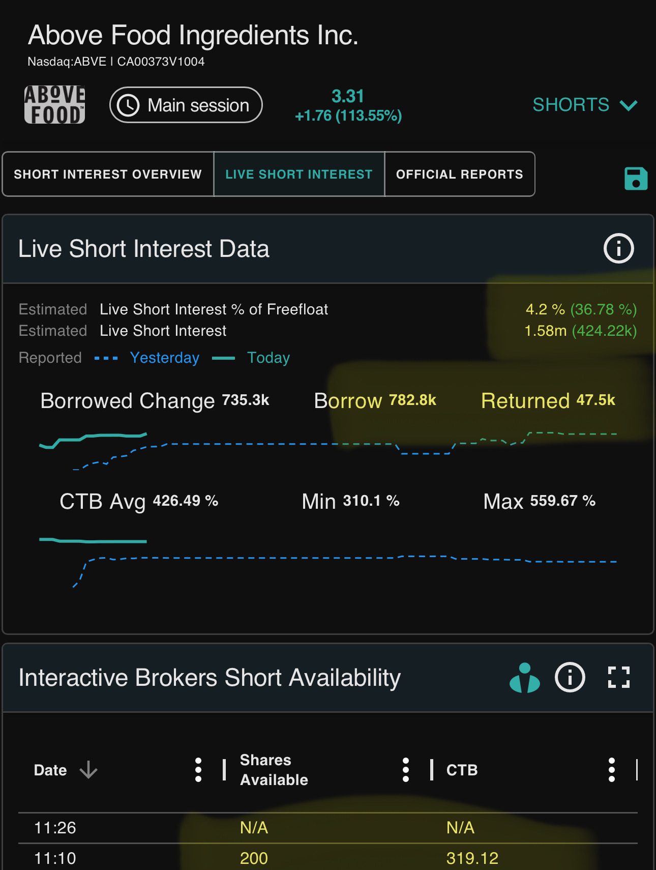
Task: Click the Above Food company logo
Action: (55, 105)
